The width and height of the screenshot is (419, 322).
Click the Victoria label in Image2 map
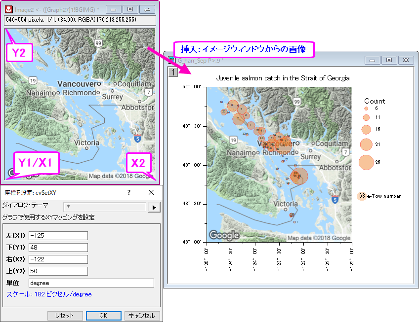click(86, 143)
